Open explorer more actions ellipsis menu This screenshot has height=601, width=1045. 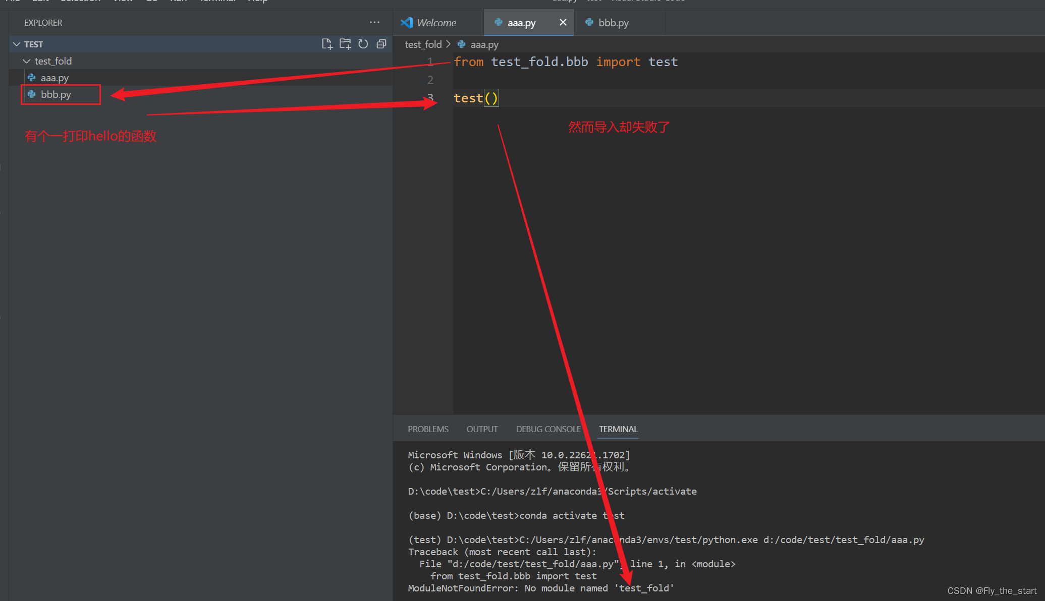tap(374, 22)
